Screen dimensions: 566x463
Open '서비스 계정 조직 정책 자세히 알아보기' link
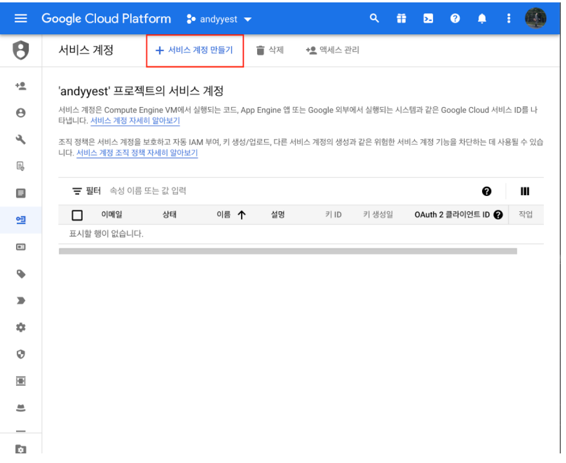coord(137,153)
